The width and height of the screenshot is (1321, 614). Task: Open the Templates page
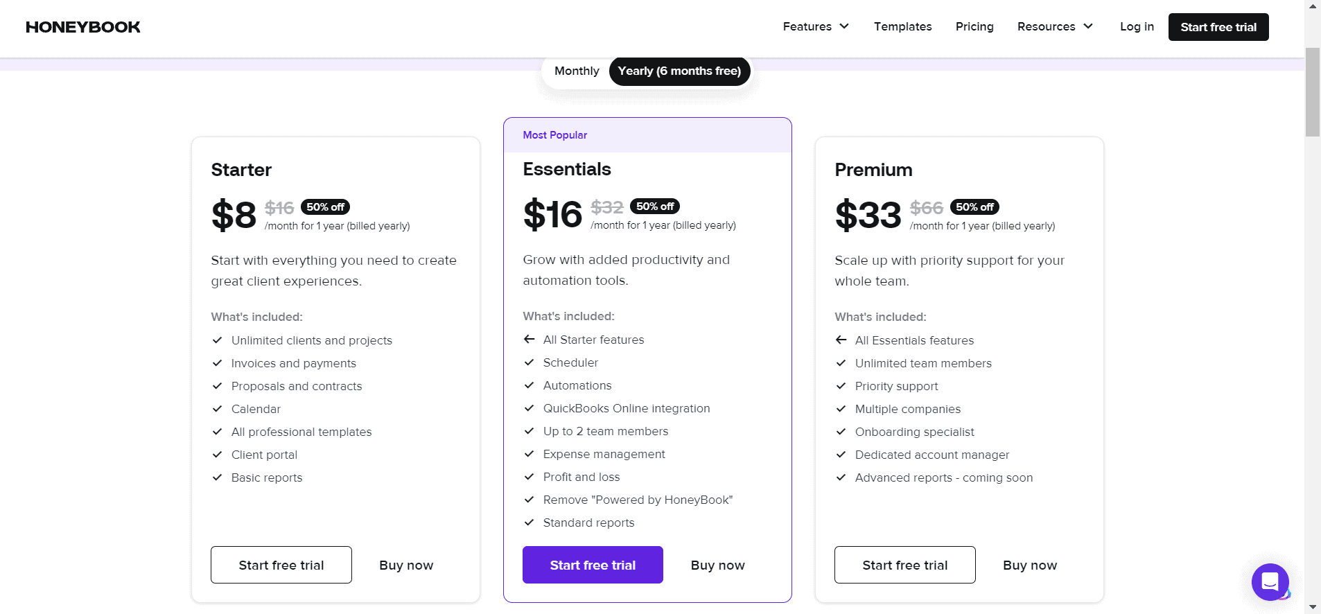tap(902, 26)
